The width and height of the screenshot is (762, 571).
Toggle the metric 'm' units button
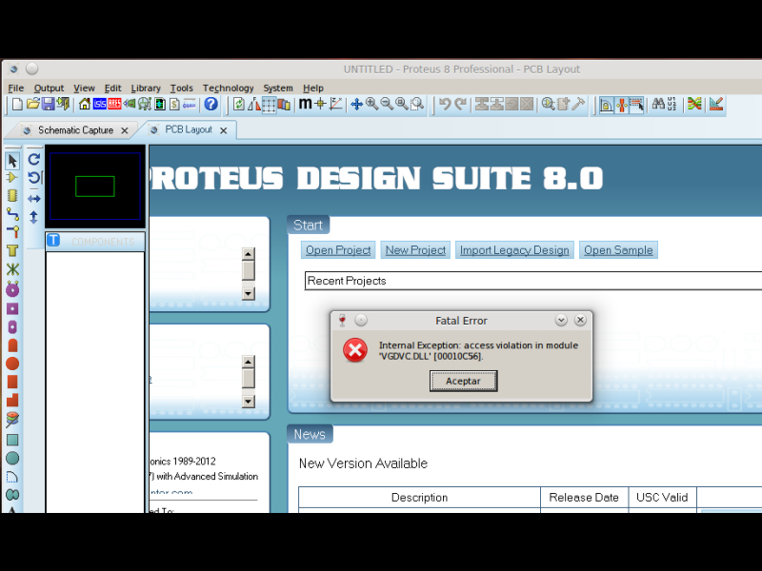coord(305,104)
